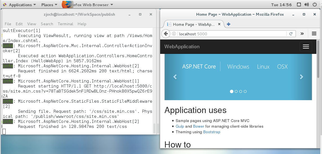Viewport: 322px width, 154px height.
Task: Click the terminal cursor block
Action: [4, 132]
